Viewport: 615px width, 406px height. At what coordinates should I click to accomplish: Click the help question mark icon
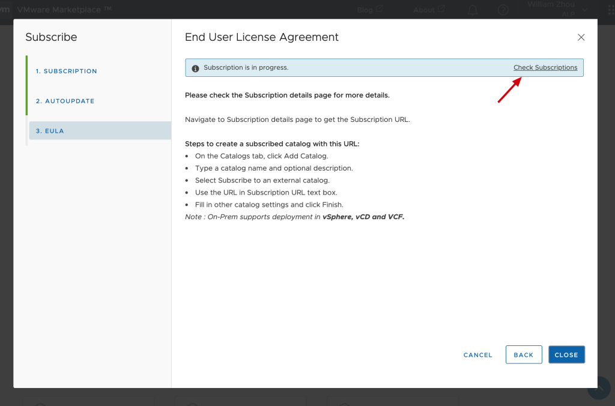point(503,10)
